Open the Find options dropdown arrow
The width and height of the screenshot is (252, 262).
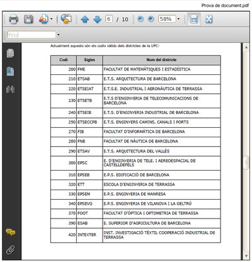click(59, 35)
